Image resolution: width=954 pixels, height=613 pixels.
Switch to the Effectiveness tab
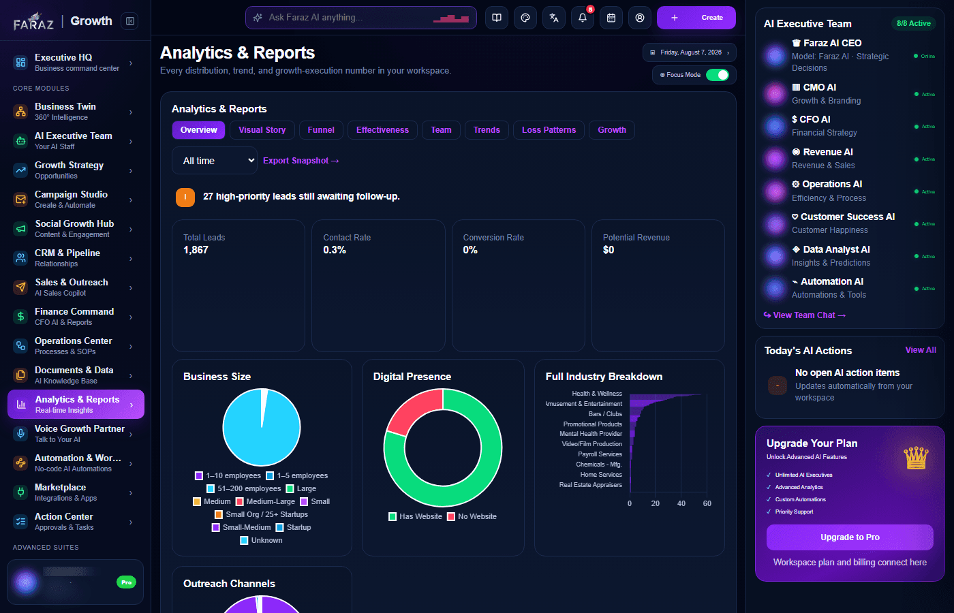[x=382, y=130]
